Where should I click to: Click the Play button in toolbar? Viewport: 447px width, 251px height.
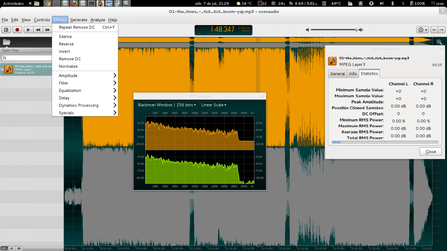pyautogui.click(x=28, y=30)
